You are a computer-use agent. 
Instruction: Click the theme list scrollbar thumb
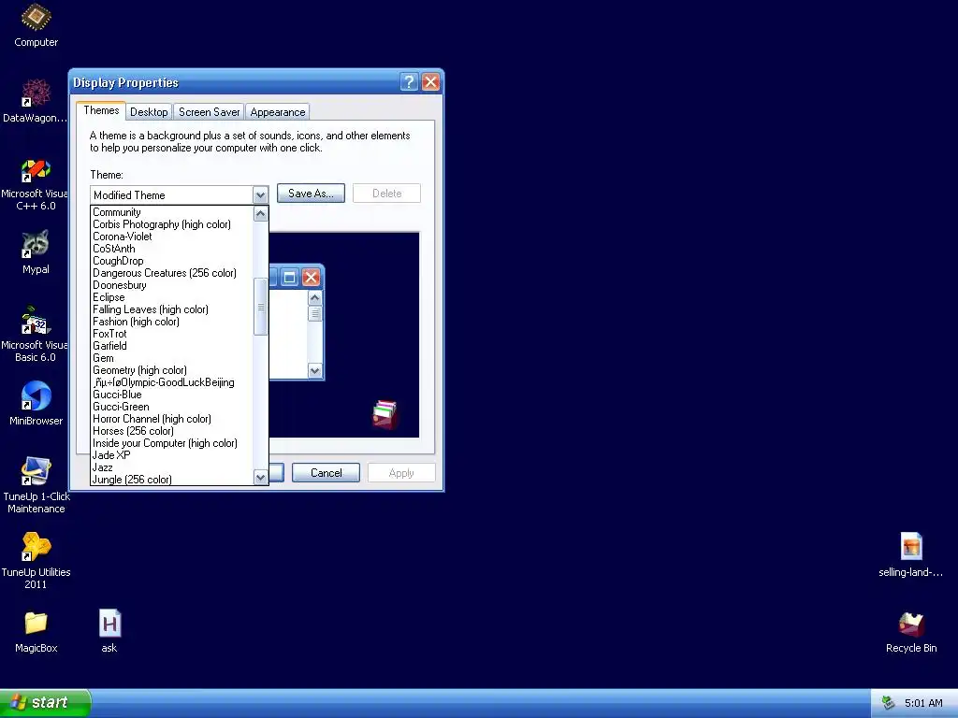point(260,307)
